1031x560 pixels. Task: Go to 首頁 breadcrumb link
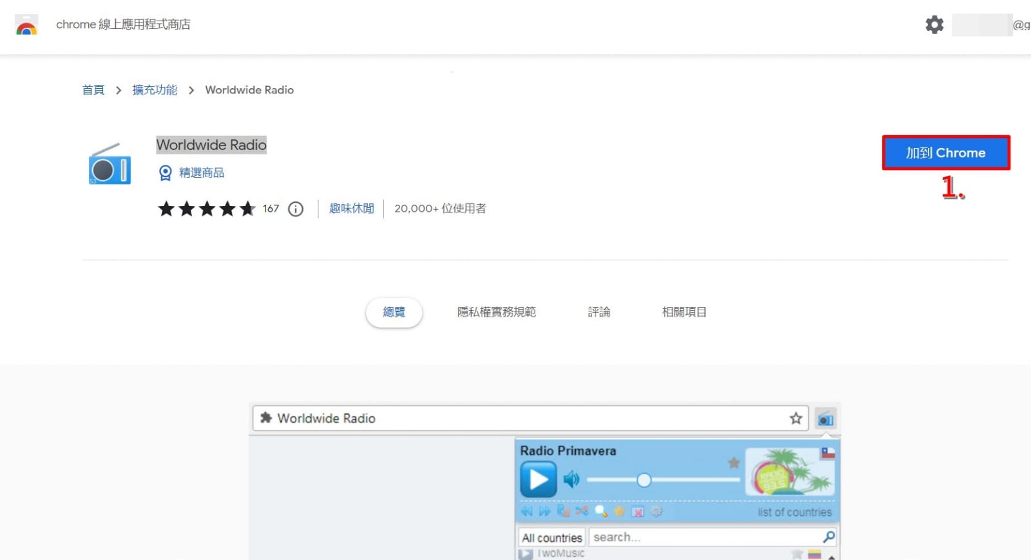pyautogui.click(x=93, y=90)
